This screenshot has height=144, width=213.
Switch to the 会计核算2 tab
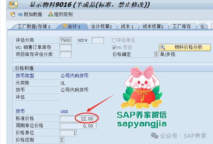[102, 27]
